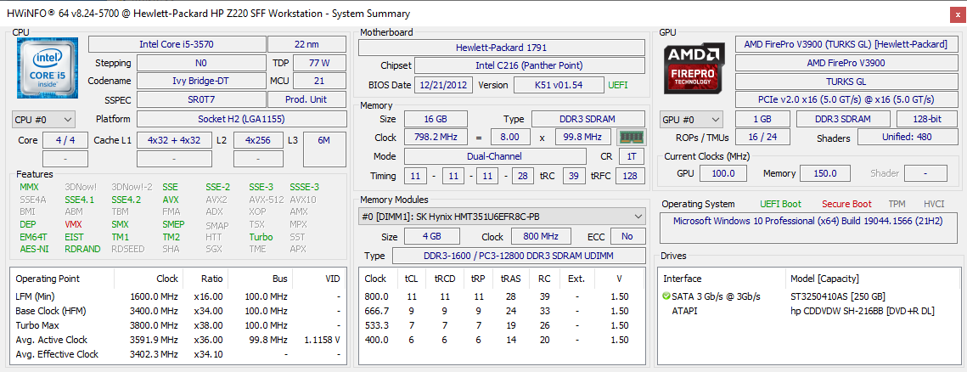Click the BIOS Version K51 v01.54 field
Image resolution: width=967 pixels, height=372 pixels.
click(558, 85)
